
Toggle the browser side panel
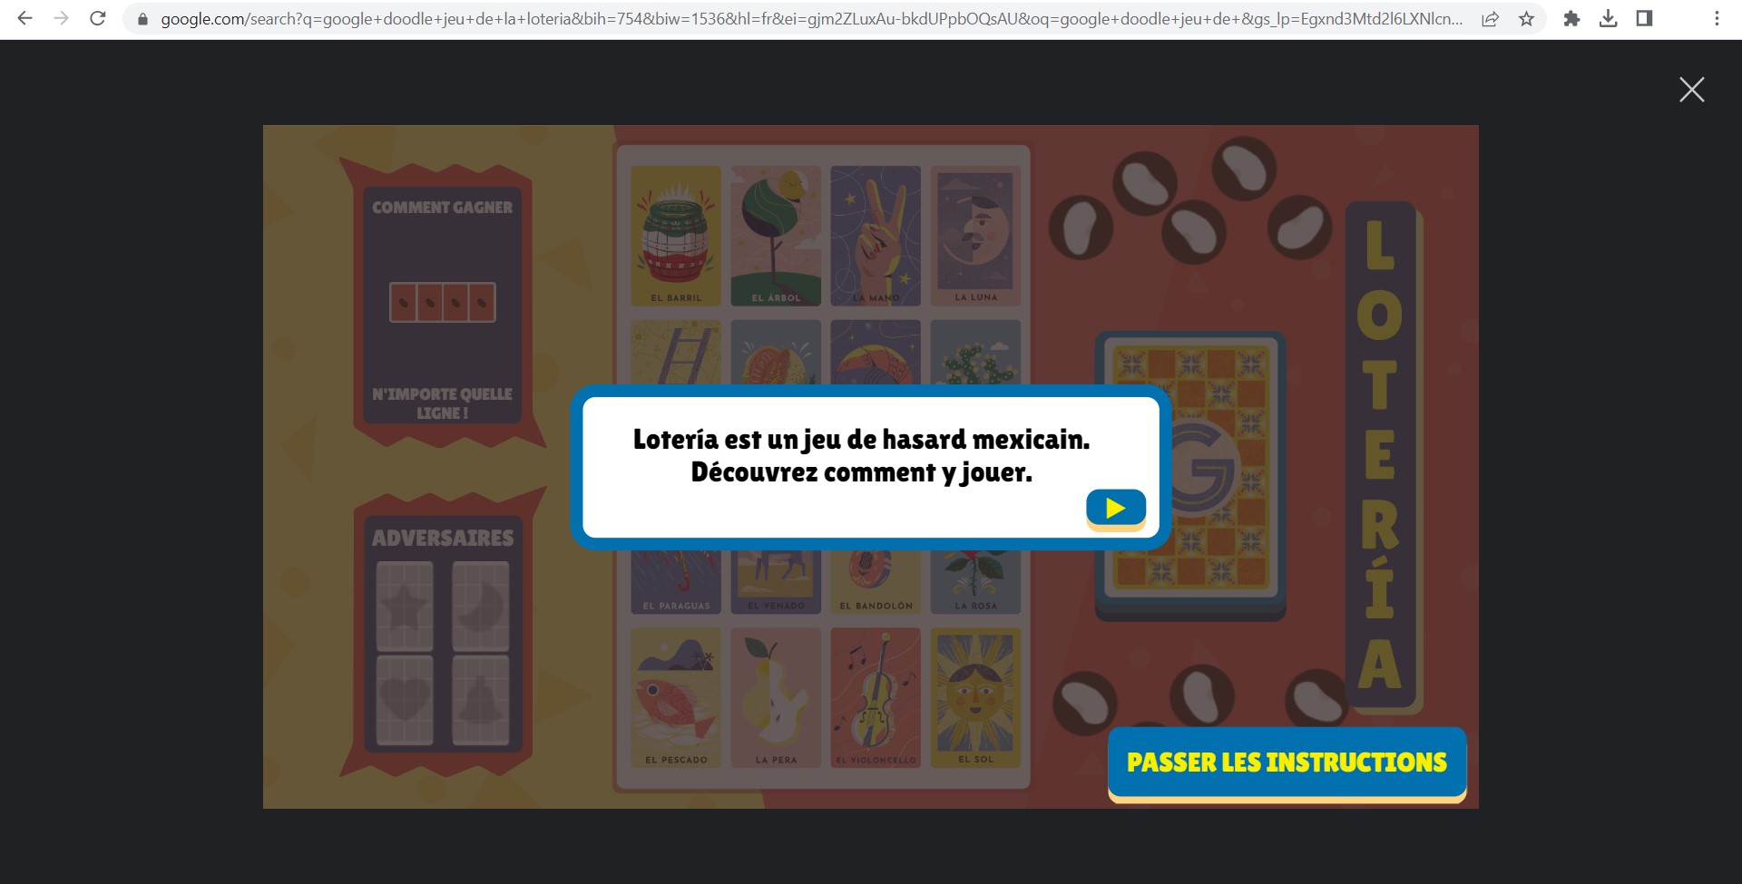(1644, 19)
